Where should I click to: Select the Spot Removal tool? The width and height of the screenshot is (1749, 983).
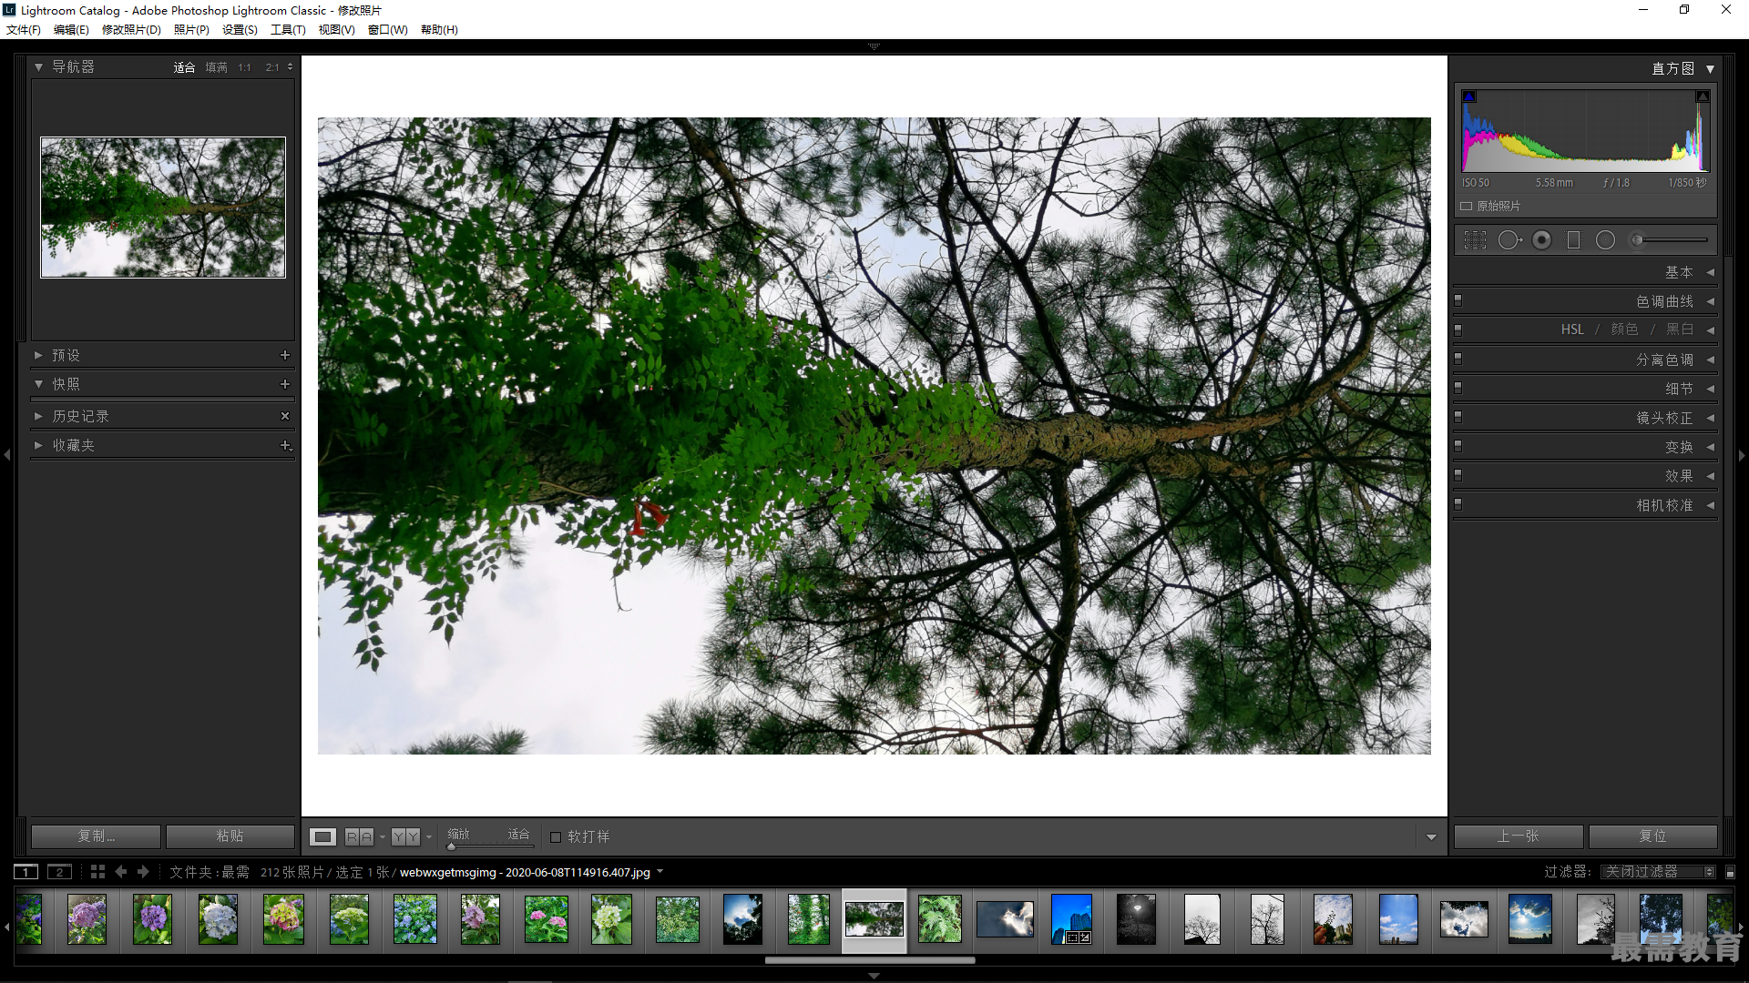pyautogui.click(x=1509, y=240)
